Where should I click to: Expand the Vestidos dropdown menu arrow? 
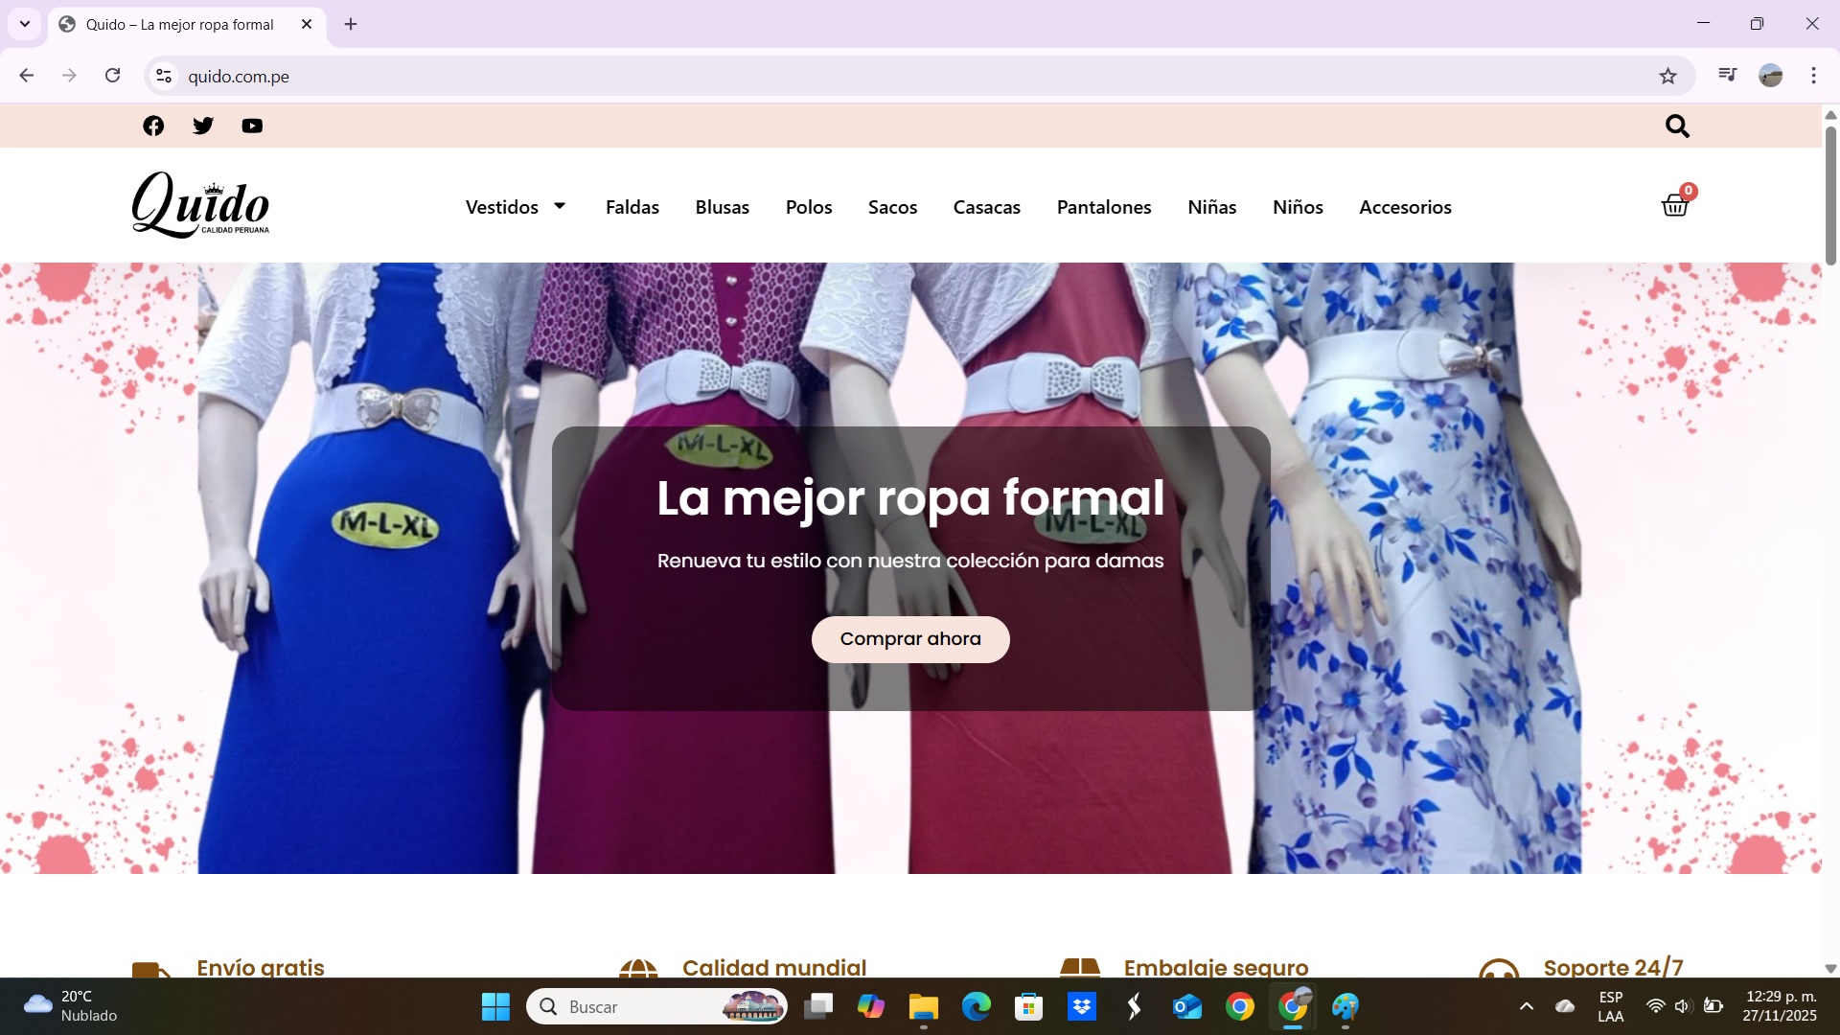point(560,206)
